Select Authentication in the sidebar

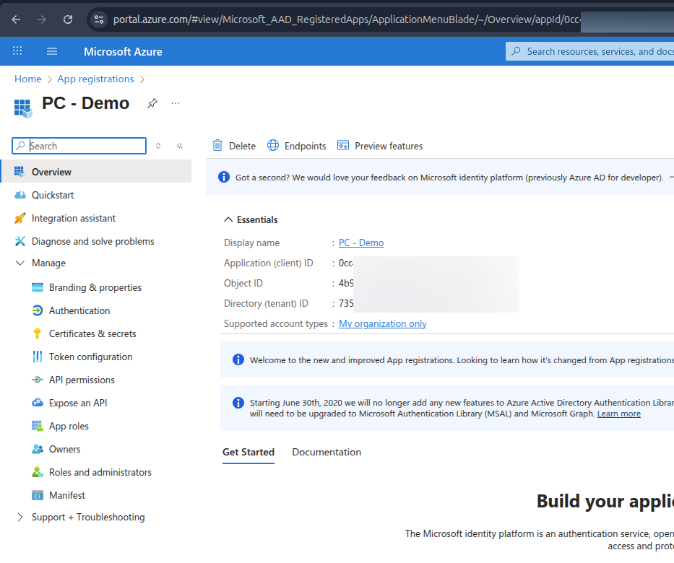pyautogui.click(x=78, y=310)
